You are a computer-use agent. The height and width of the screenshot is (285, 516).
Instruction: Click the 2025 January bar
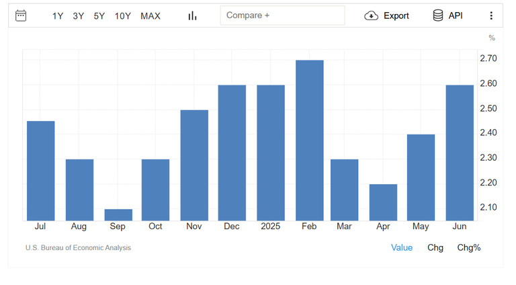[271, 153]
